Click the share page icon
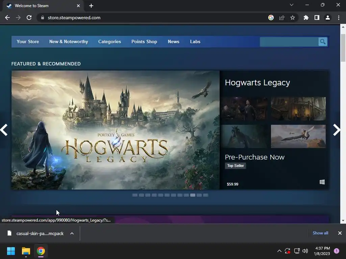Viewport: 346px width, 259px height. click(282, 18)
